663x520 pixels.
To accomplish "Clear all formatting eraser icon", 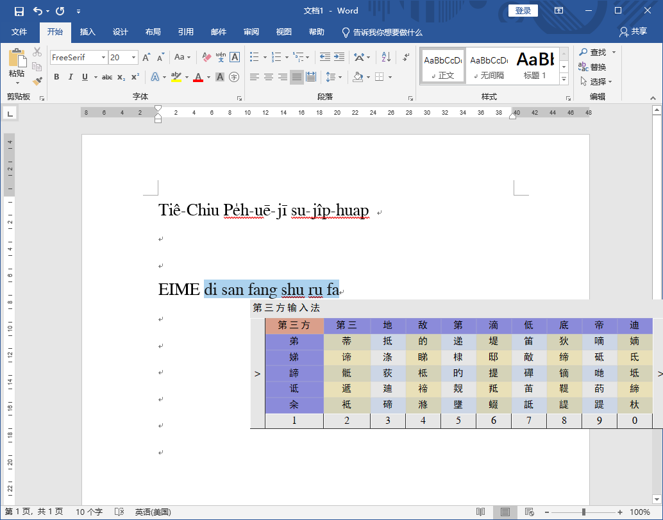I will pos(206,57).
